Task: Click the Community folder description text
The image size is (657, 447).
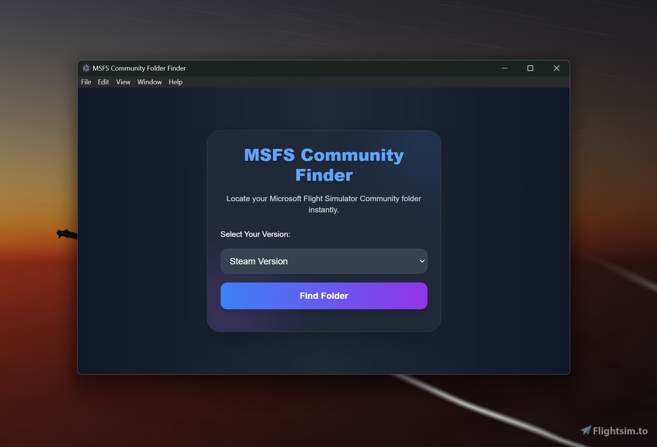Action: pos(324,204)
